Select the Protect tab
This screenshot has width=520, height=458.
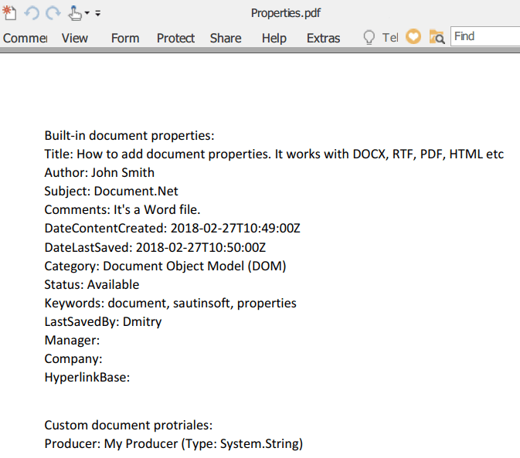coord(175,38)
